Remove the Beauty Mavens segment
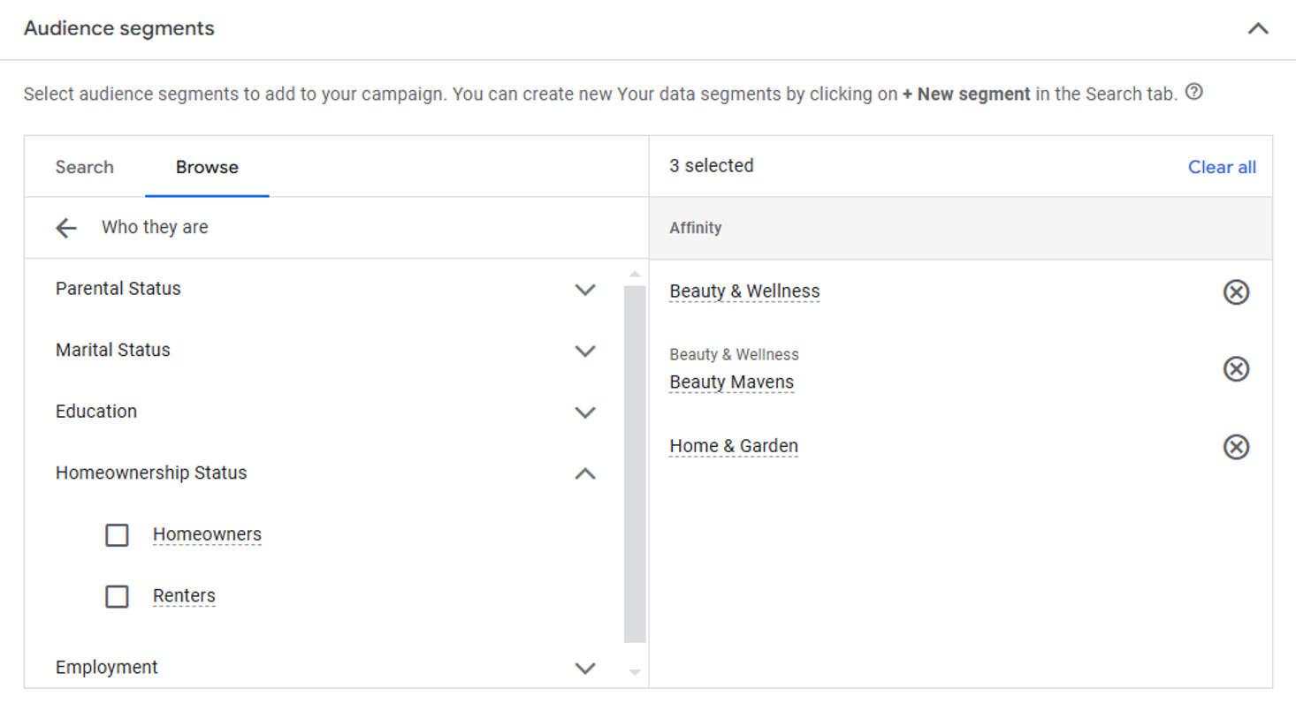Image resolution: width=1296 pixels, height=711 pixels. click(1235, 368)
